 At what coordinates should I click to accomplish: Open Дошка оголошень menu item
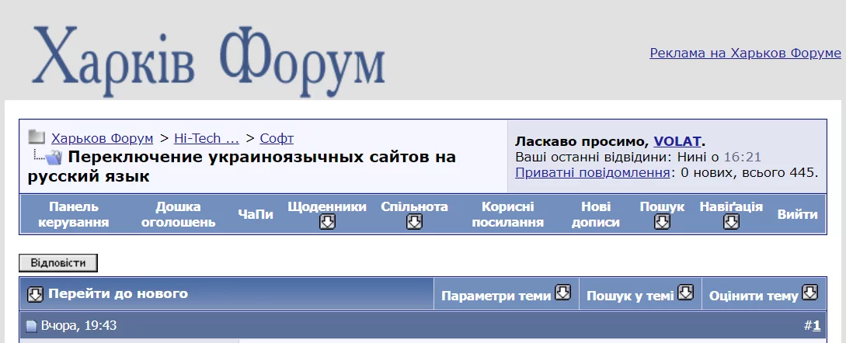[178, 214]
